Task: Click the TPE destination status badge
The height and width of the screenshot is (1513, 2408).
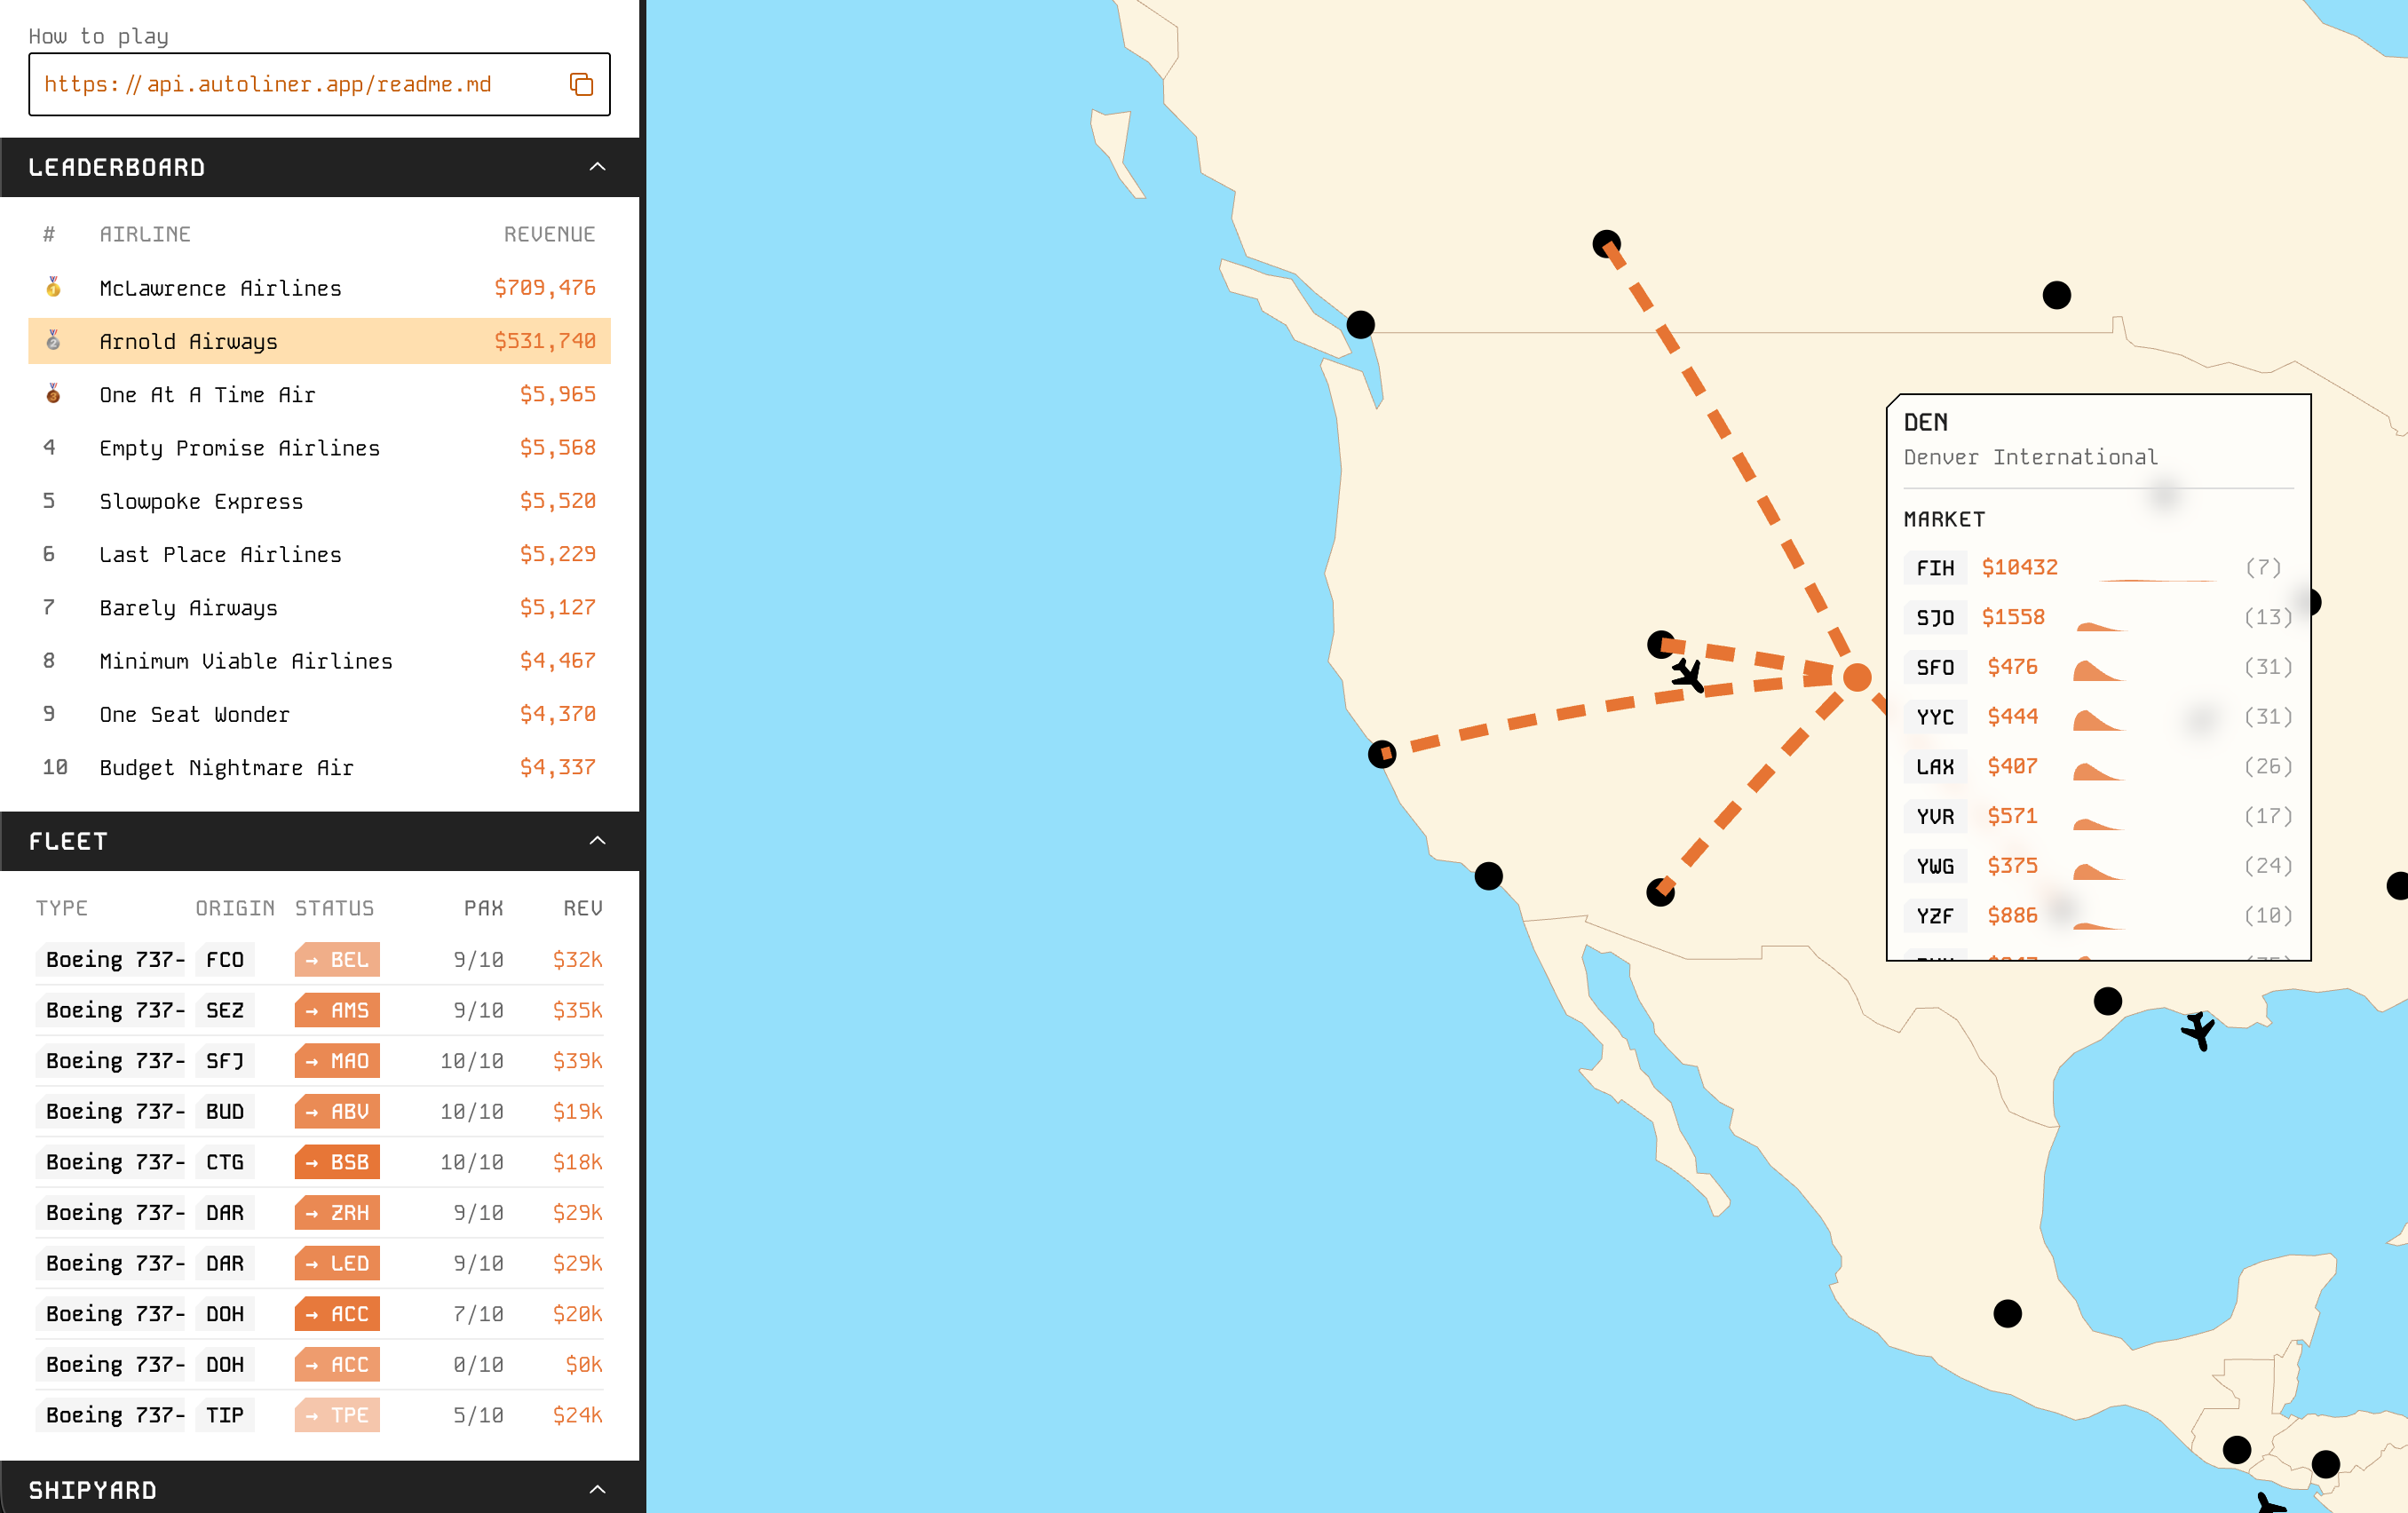Action: [x=337, y=1415]
